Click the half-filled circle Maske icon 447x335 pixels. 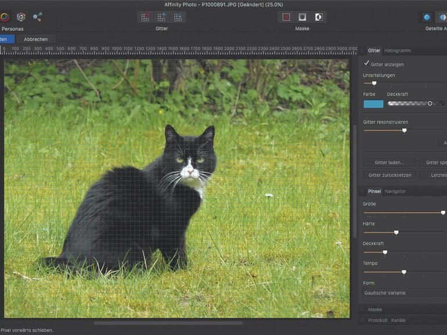(x=319, y=17)
